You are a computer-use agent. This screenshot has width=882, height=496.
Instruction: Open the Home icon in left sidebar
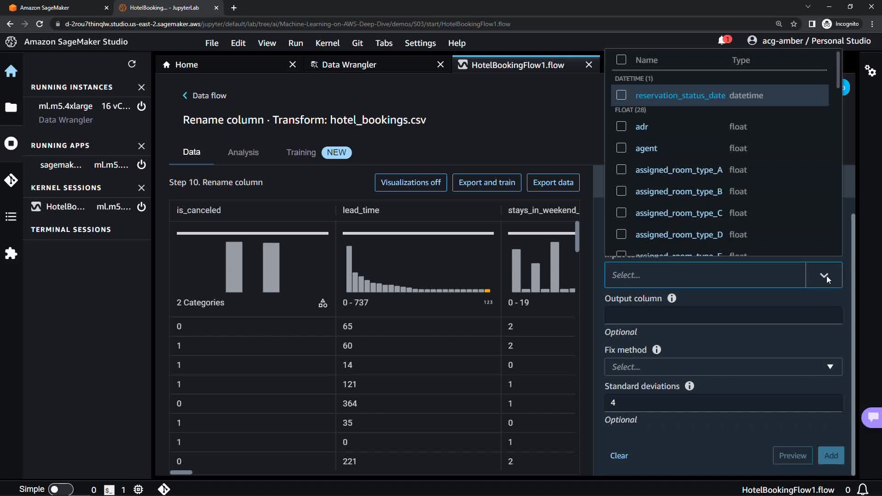11,71
